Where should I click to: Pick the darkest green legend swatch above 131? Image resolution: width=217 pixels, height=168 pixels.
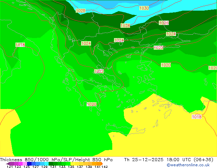(x=51, y=164)
